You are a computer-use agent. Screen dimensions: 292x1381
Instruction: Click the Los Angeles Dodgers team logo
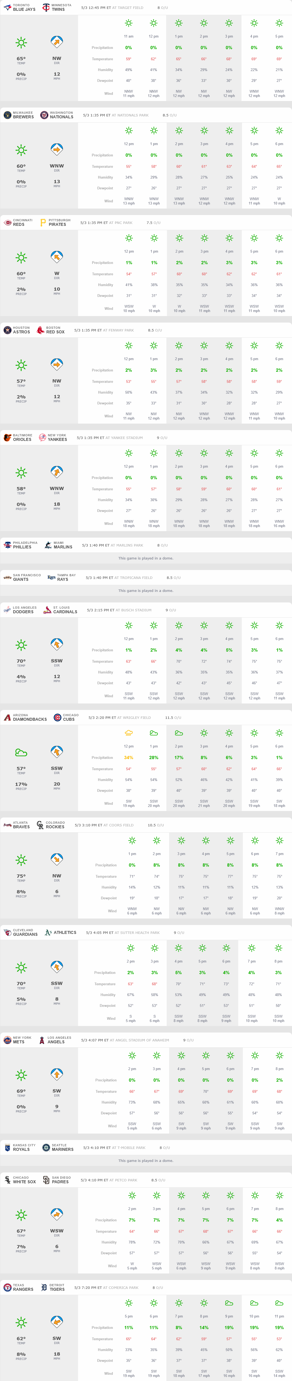(x=8, y=610)
